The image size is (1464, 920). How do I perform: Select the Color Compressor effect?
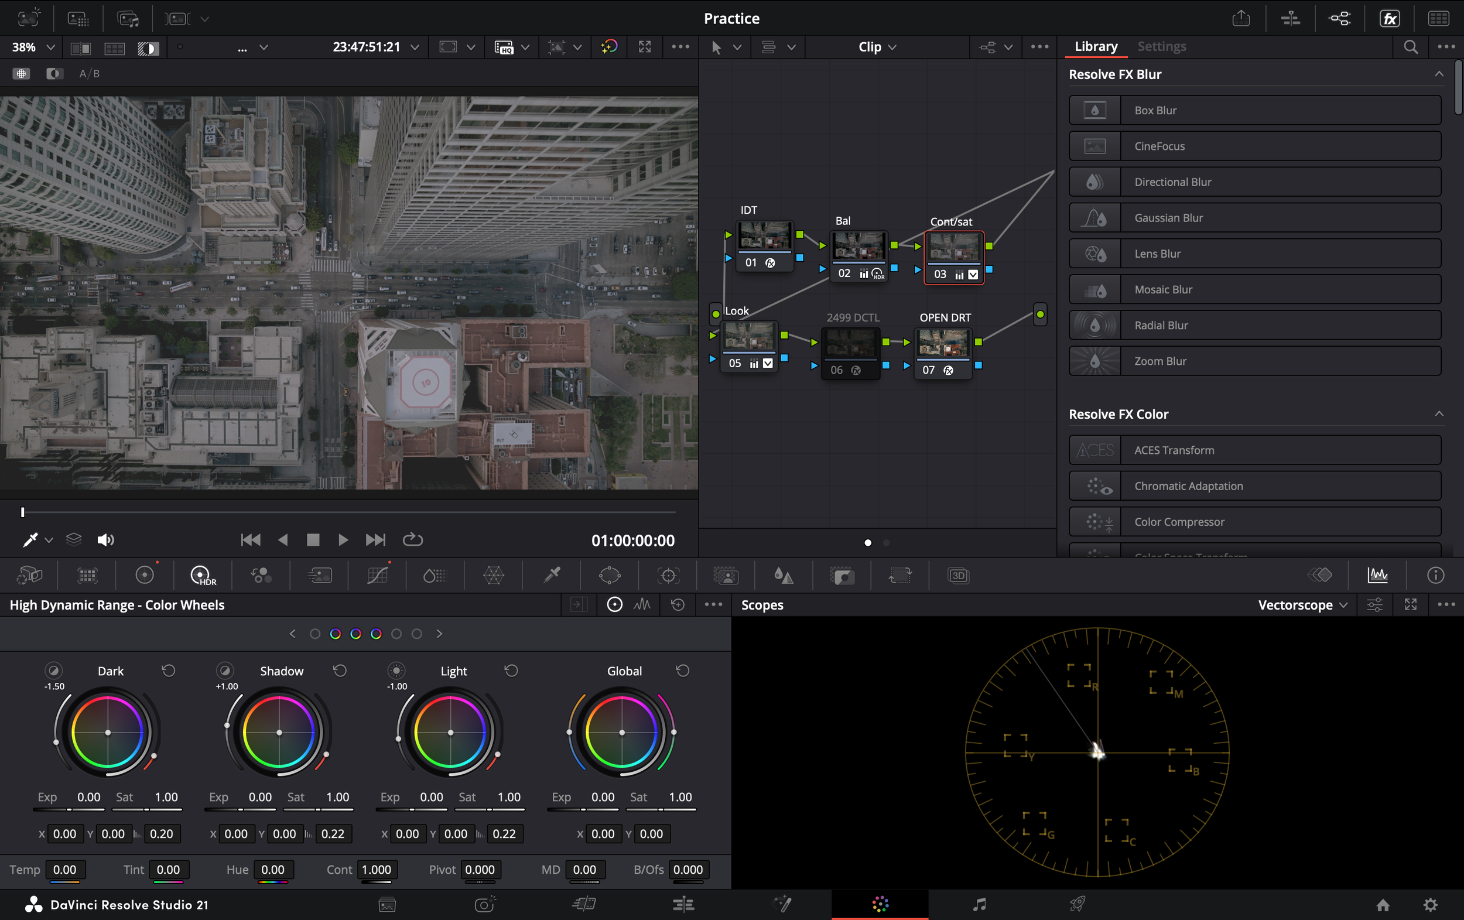[x=1255, y=522]
